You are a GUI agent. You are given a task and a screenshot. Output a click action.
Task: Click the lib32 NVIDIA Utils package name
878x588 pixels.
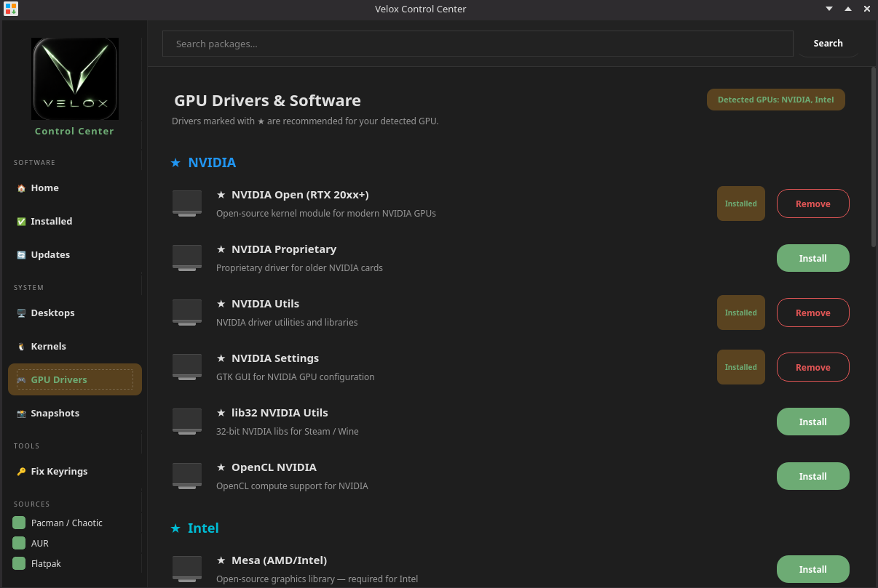[280, 413]
